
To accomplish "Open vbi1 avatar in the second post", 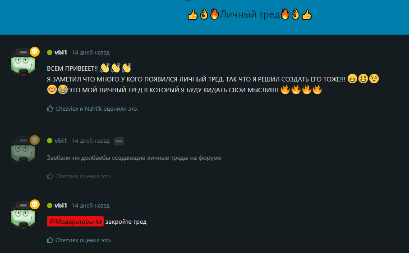I will coord(23,150).
